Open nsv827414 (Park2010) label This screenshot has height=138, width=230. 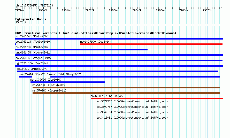tap(34, 74)
